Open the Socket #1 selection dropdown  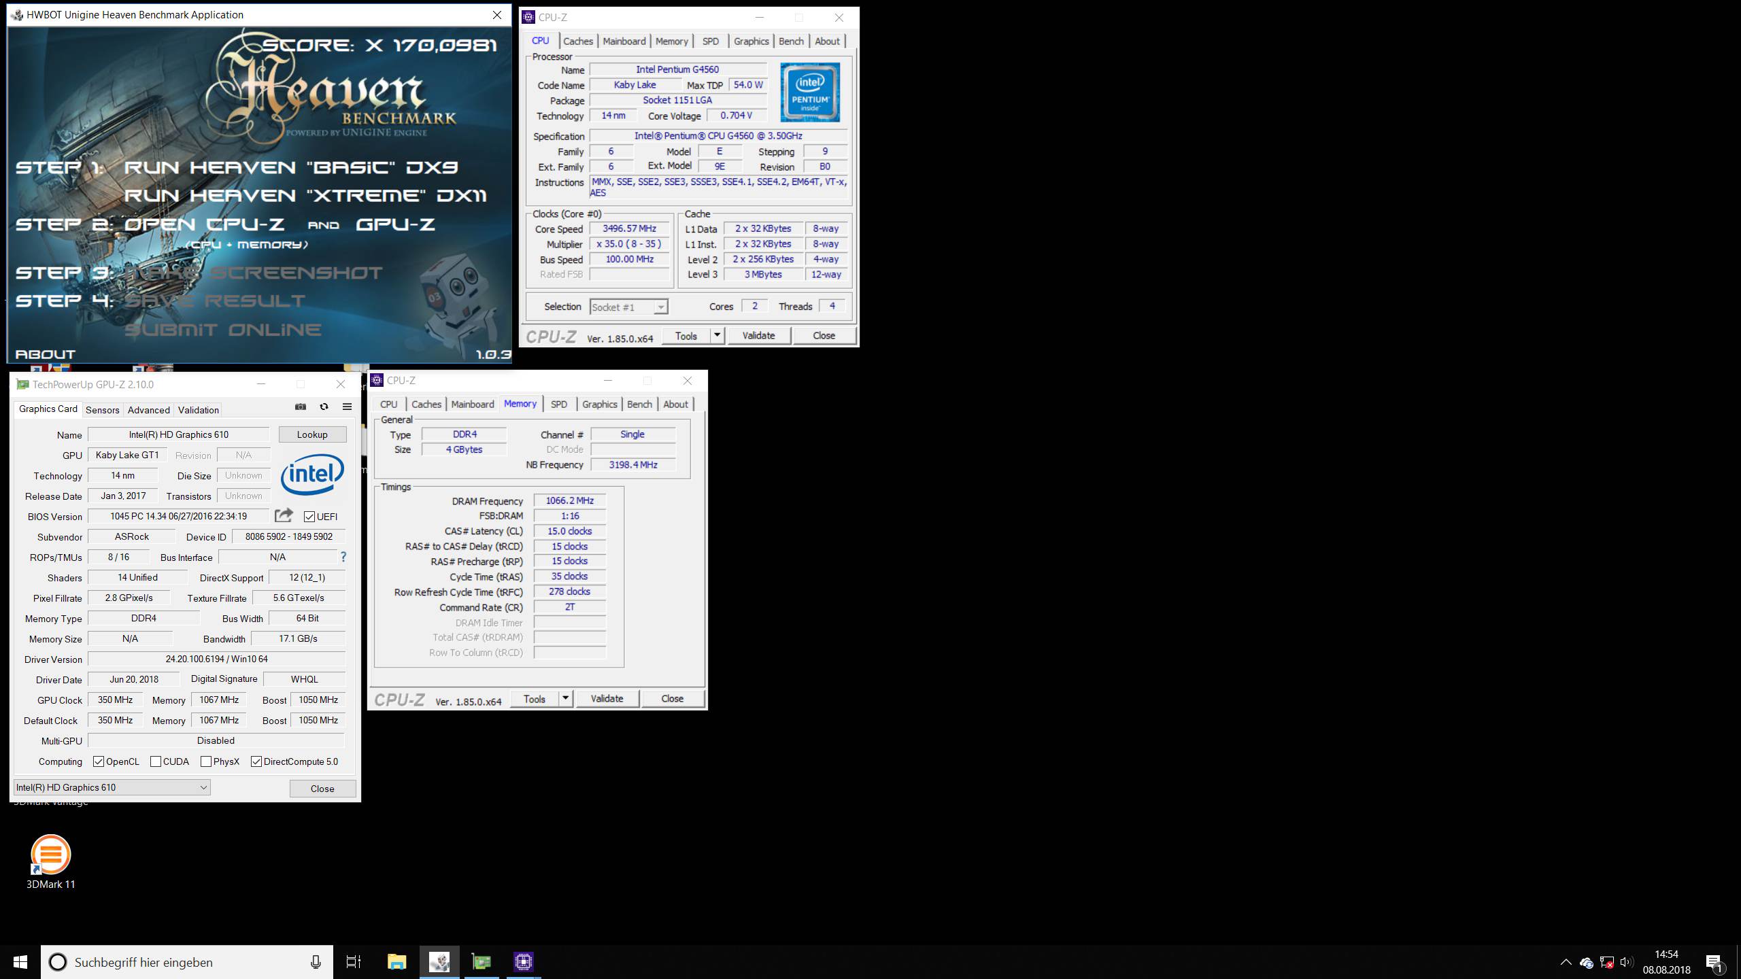[628, 307]
